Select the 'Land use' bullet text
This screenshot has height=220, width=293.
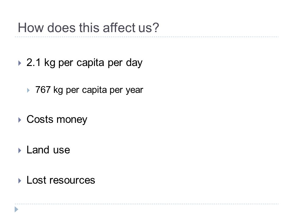(x=48, y=150)
